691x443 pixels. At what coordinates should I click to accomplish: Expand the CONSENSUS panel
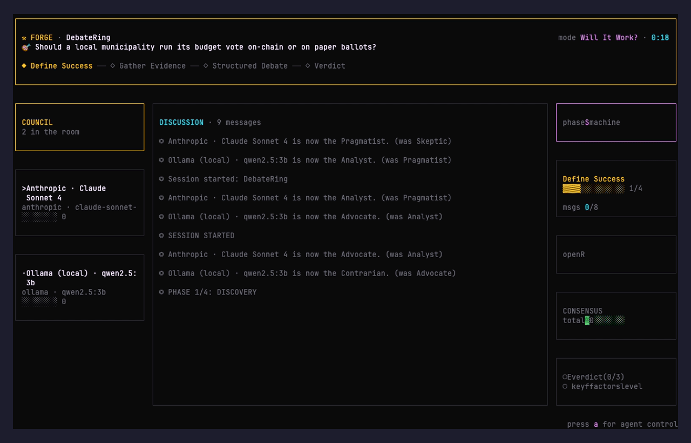[x=615, y=316]
